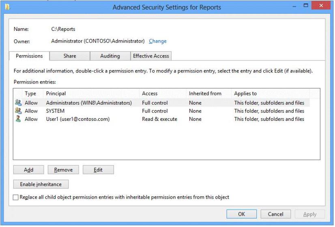Click Enable inheritance button
Viewport: 335px width, 227px height.
pos(41,184)
